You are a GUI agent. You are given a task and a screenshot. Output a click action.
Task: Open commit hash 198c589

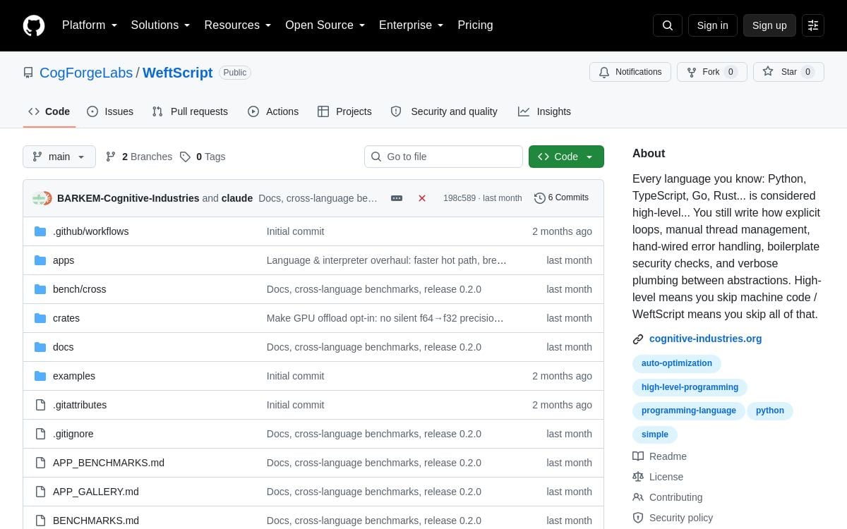click(x=459, y=198)
